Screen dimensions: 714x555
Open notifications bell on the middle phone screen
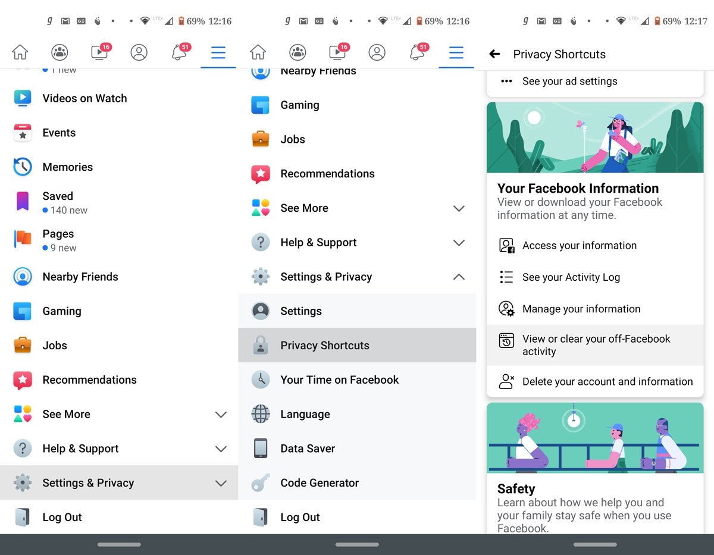pos(418,52)
